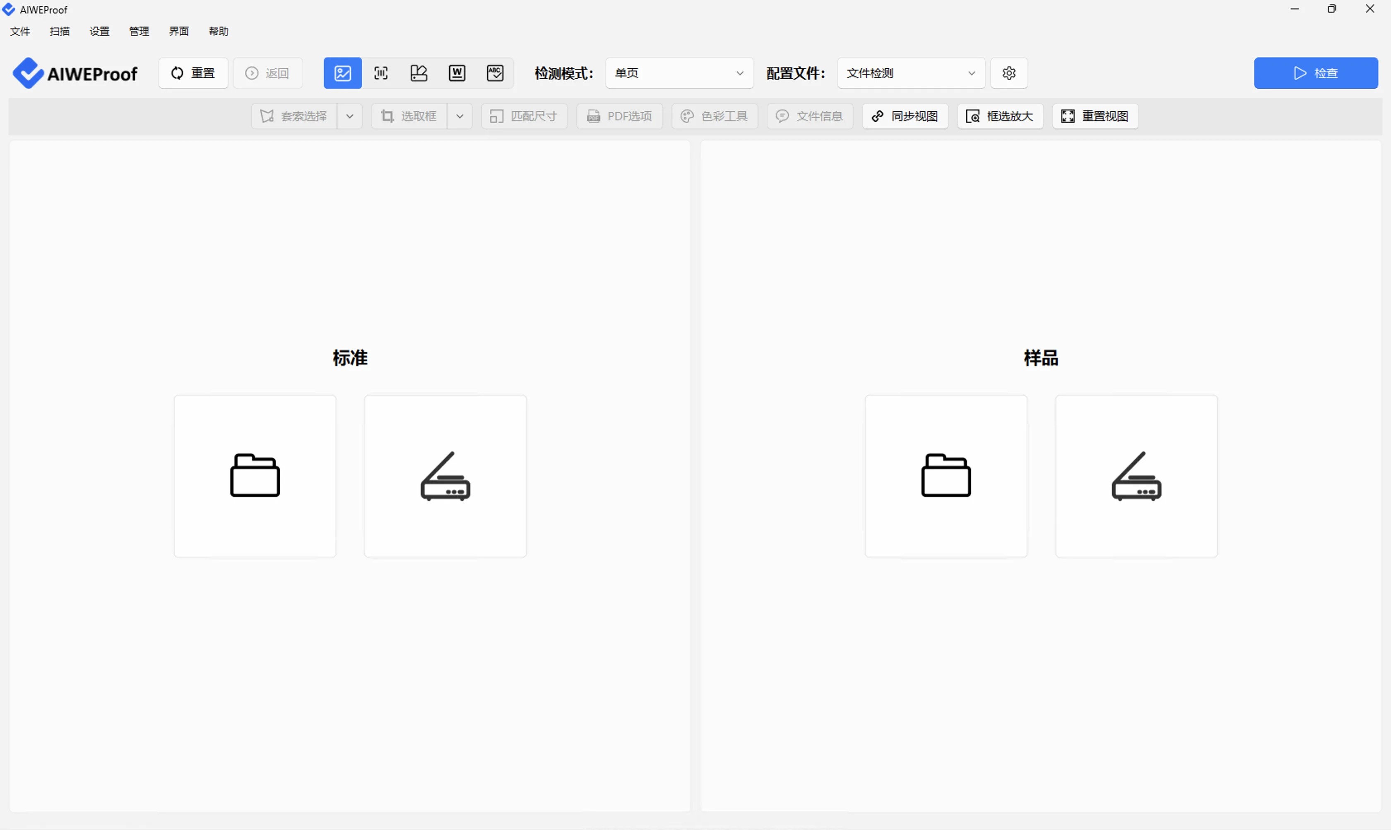The width and height of the screenshot is (1391, 830).
Task: Click the 匹配尺寸 match size tool
Action: click(524, 116)
